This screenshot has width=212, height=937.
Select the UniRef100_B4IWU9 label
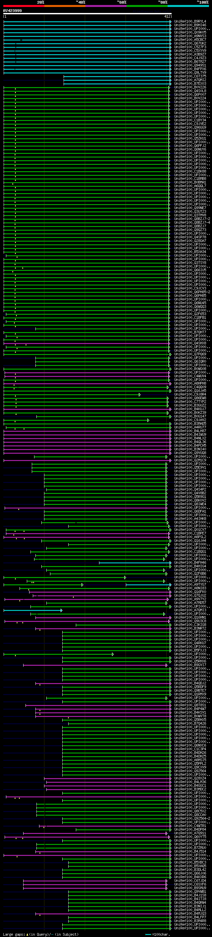point(190,435)
